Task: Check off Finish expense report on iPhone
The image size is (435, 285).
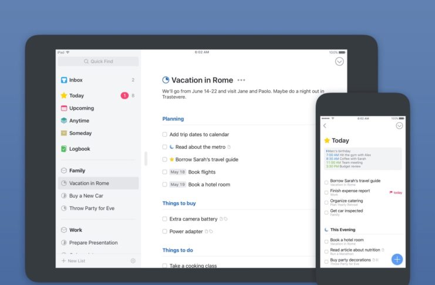Action: tap(326, 192)
